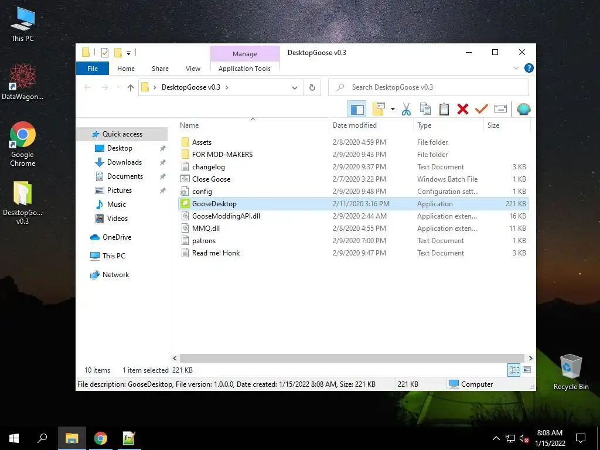600x450 pixels.
Task: Click the orange checkmark Properties icon
Action: pos(482,110)
